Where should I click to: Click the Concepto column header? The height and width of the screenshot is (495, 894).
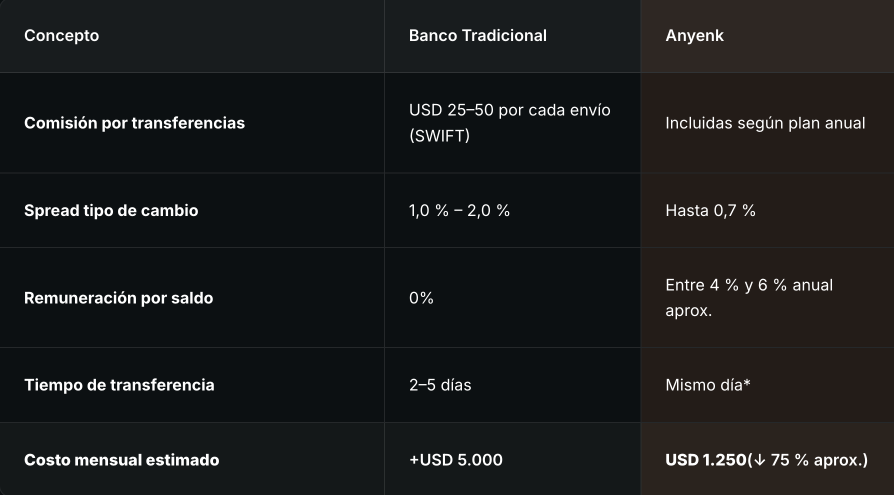(61, 35)
